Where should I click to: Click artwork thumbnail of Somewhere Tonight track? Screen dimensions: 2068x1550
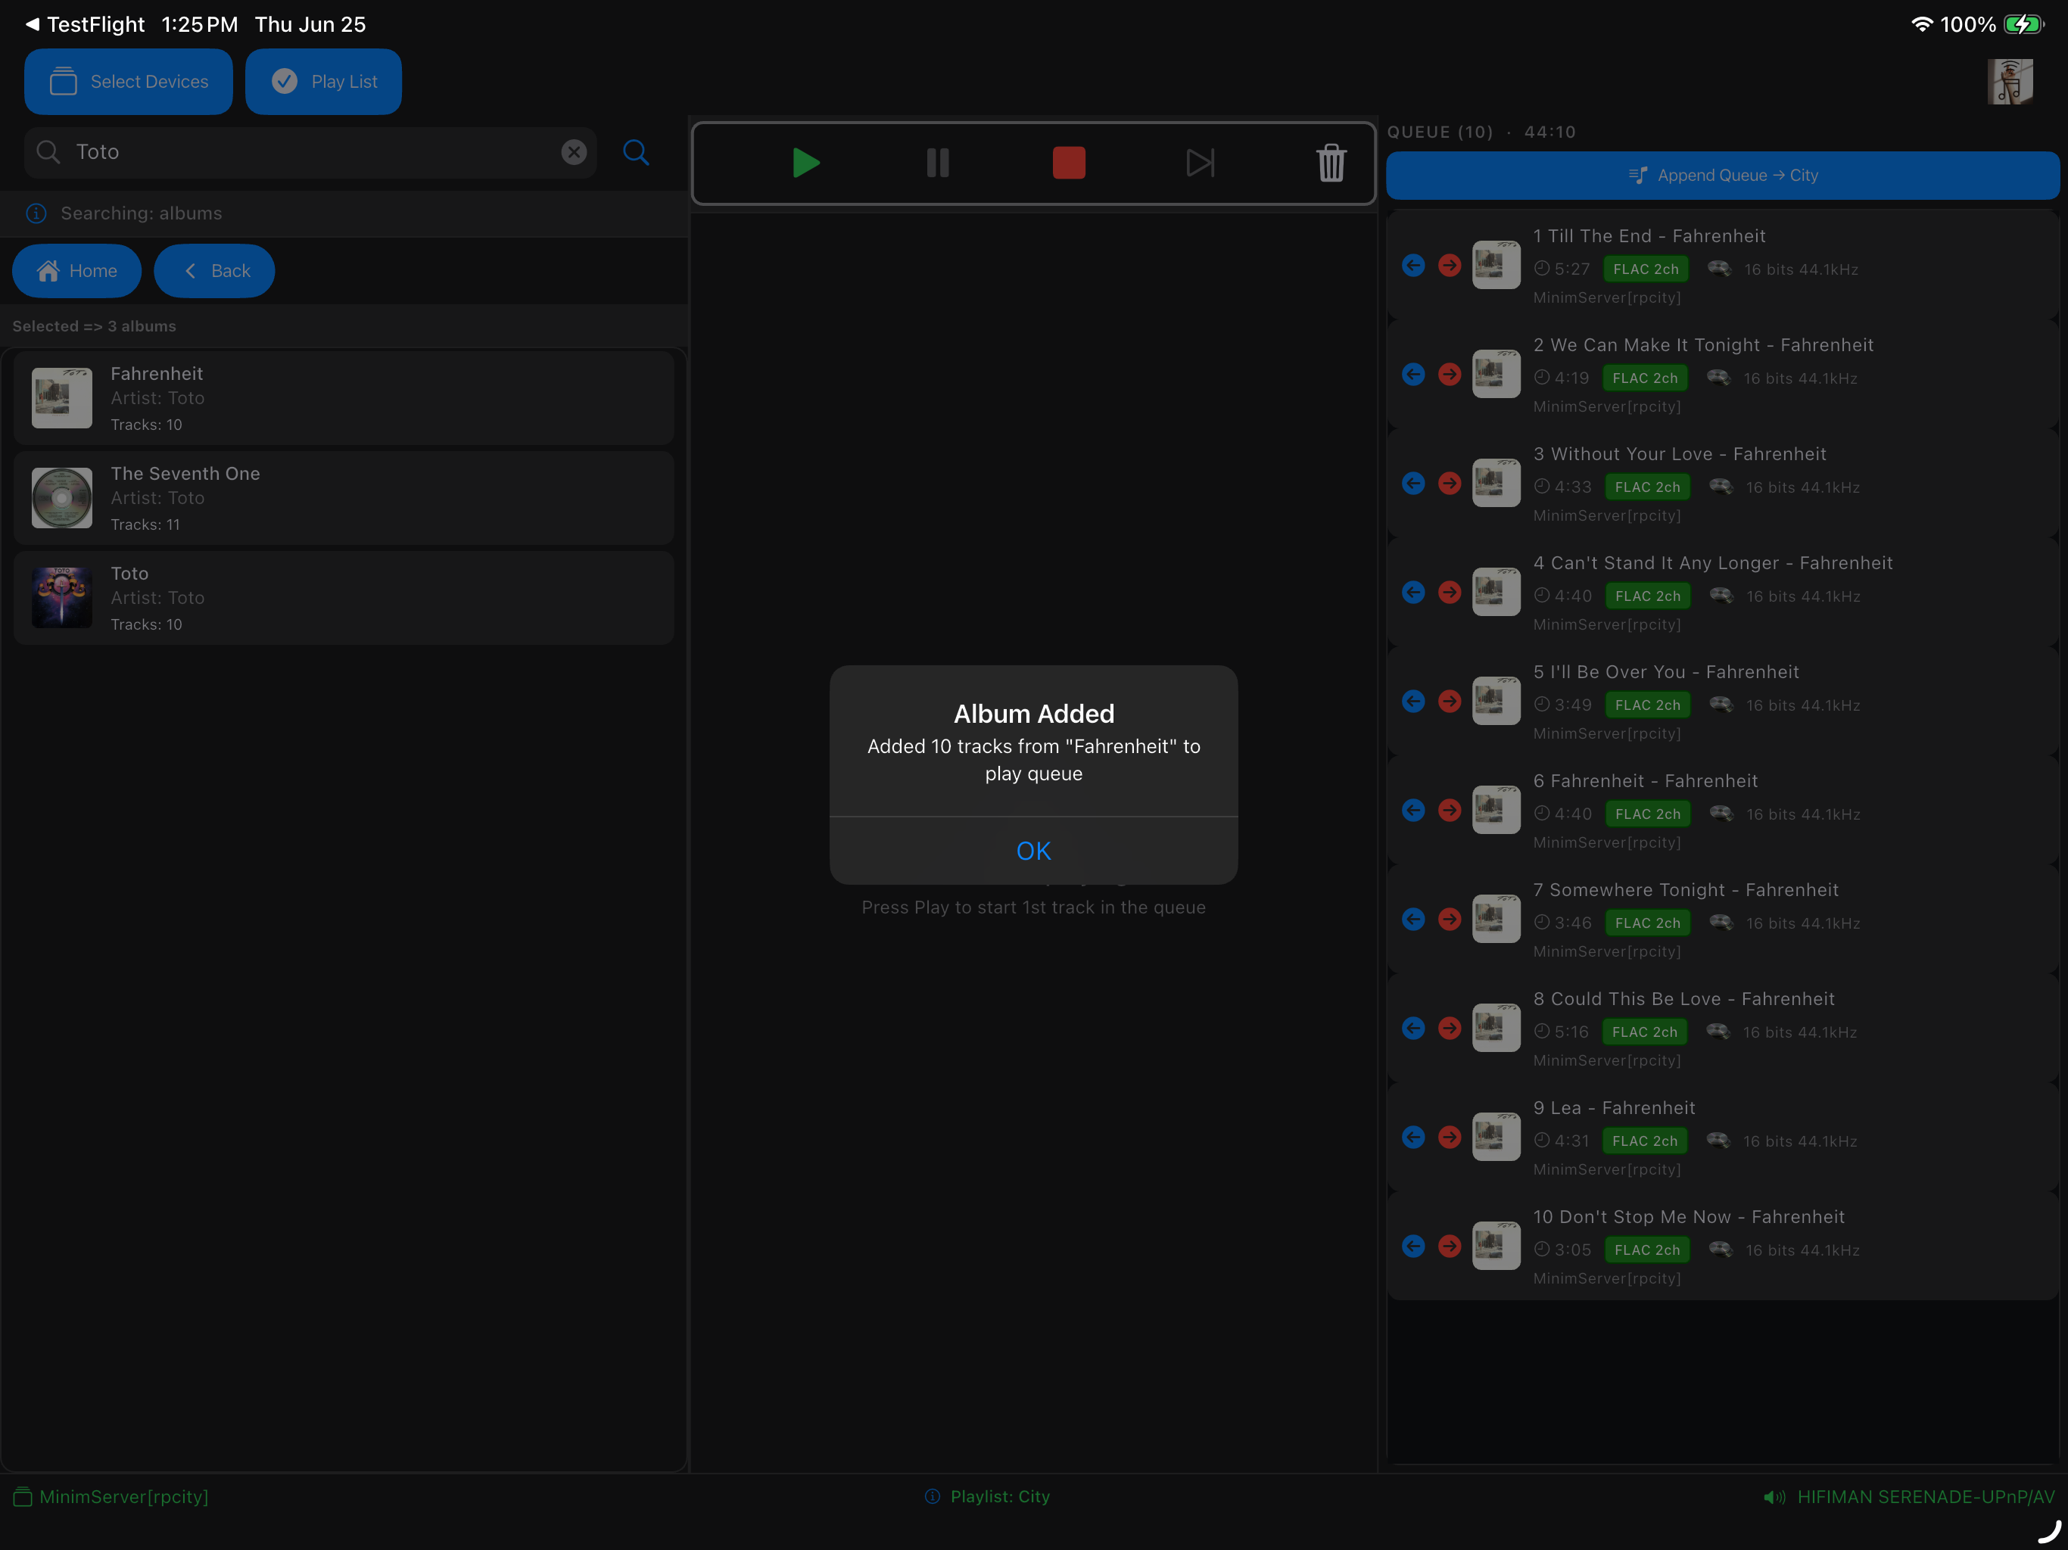(1496, 920)
